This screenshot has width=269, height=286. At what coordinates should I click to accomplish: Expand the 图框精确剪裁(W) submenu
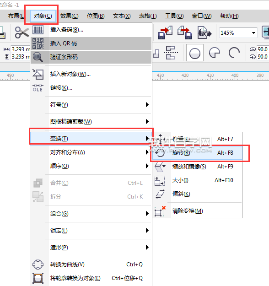point(91,121)
